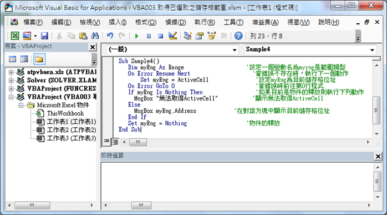Click the Toolbox wrench icon
The image size is (387, 215).
coord(223,36)
